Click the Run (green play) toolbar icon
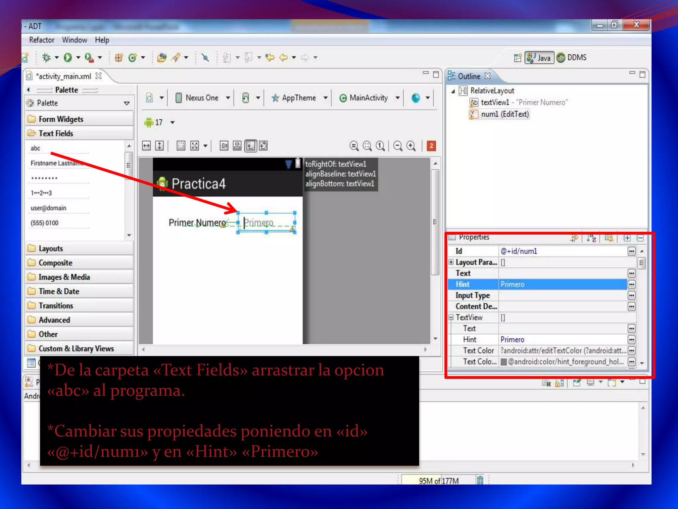The image size is (678, 509). (x=68, y=58)
